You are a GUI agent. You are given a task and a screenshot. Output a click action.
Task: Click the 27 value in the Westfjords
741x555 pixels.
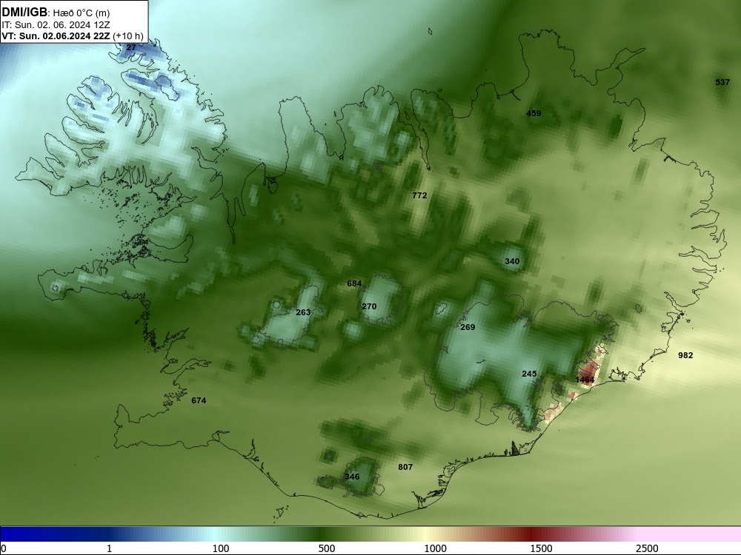[131, 47]
